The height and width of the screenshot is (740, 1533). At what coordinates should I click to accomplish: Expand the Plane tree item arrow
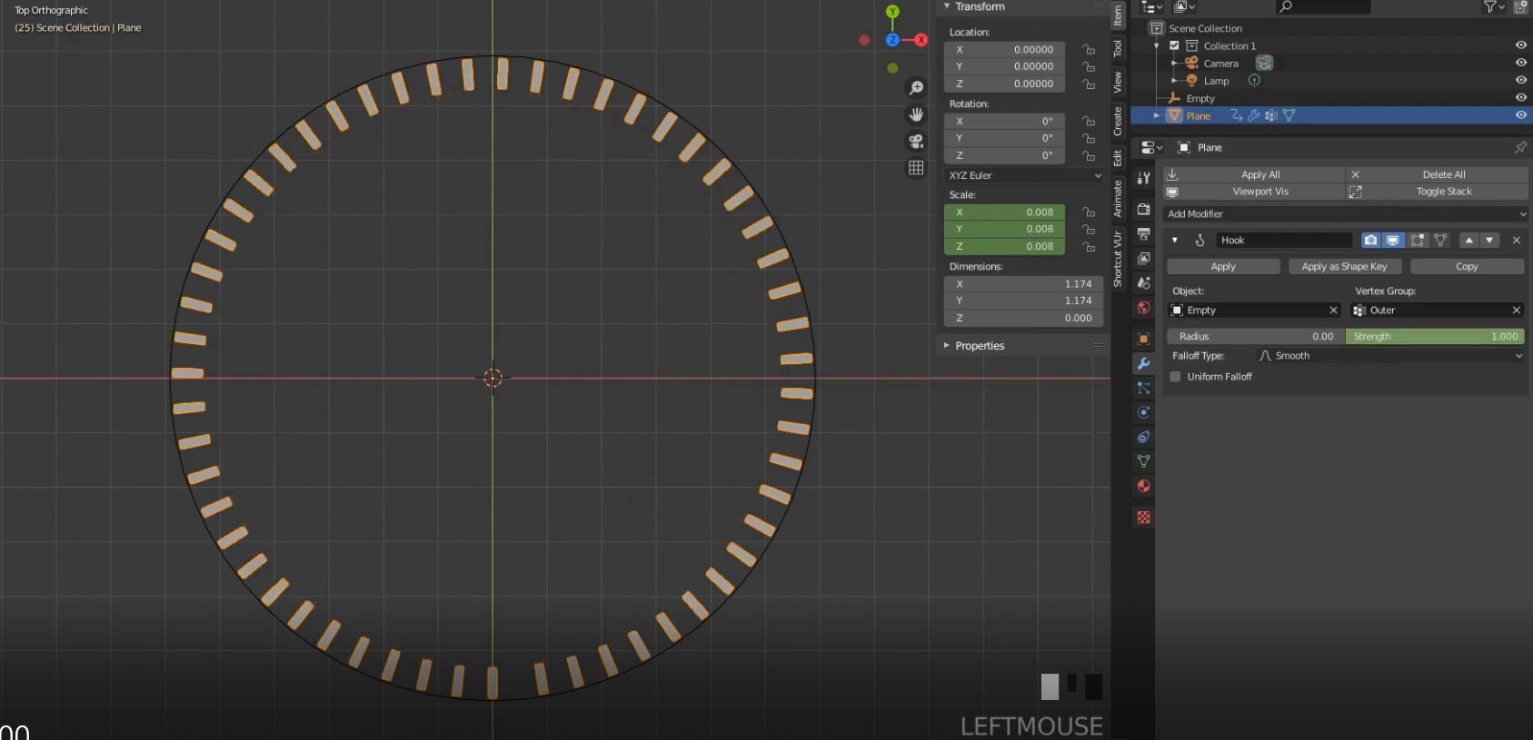click(x=1157, y=115)
